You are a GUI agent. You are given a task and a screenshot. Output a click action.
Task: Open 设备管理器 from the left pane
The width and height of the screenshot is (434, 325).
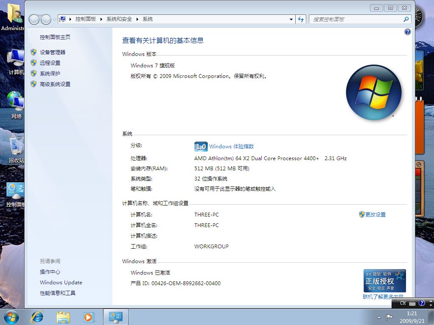coord(53,52)
